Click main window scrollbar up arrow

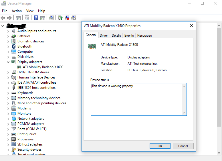tap(219, 26)
